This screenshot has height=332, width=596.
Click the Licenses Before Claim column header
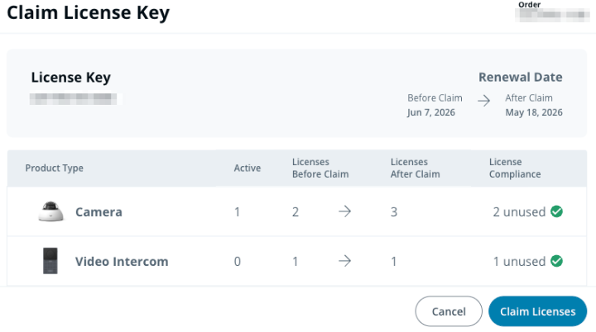(320, 168)
